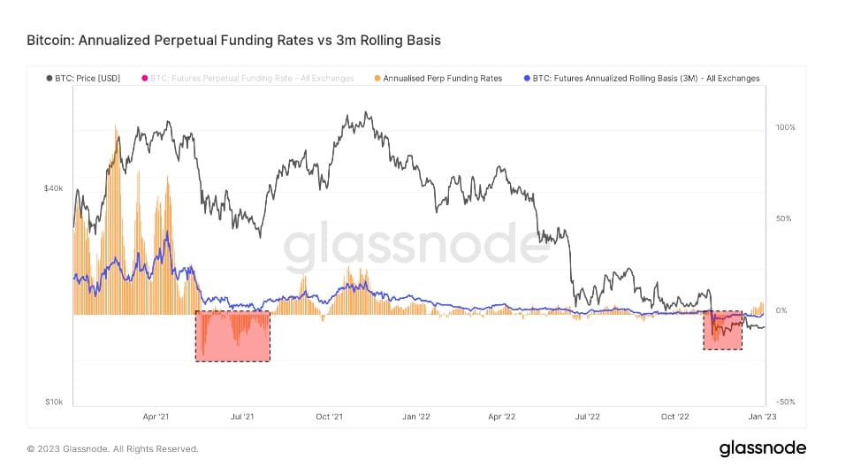Click the Jan '23 x-axis label

coord(762,417)
